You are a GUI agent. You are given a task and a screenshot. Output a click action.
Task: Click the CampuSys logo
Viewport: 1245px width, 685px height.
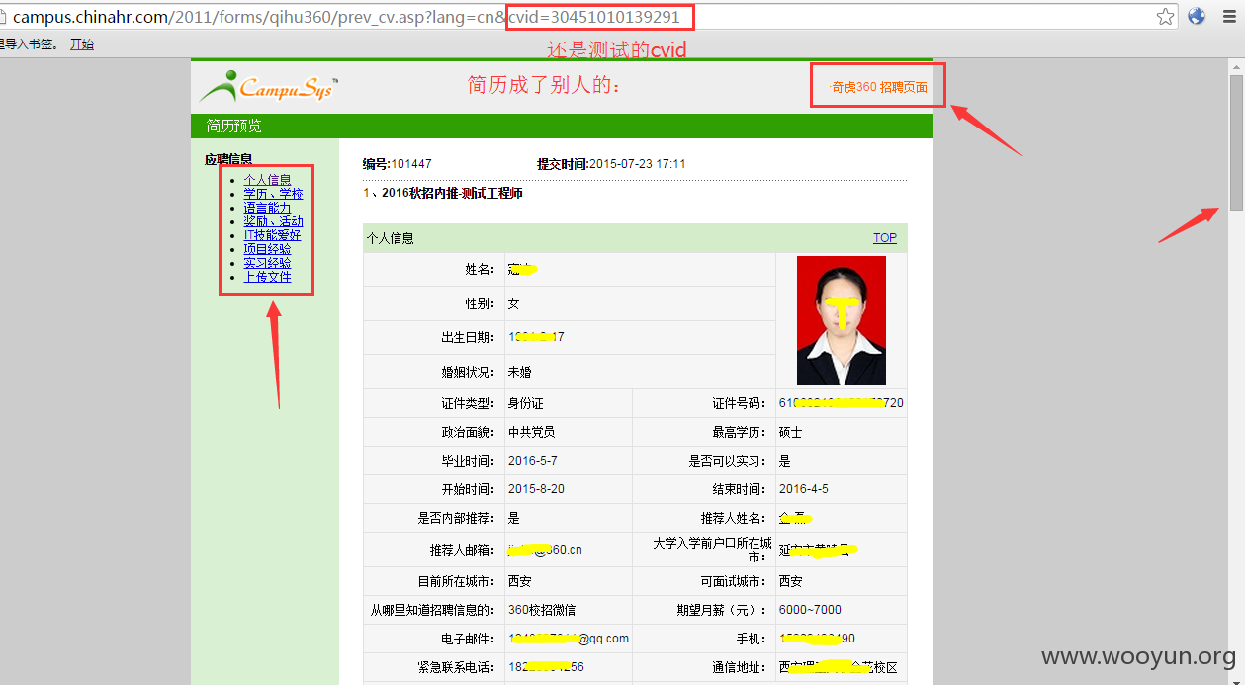(268, 87)
